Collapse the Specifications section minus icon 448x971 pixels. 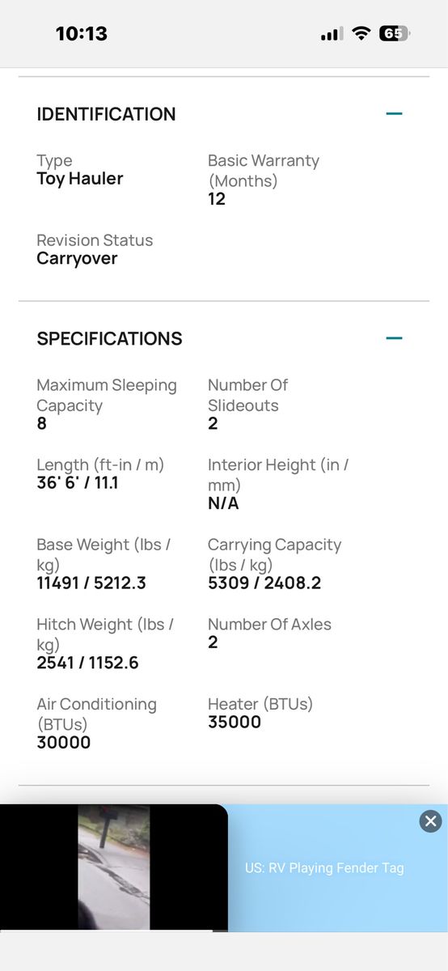394,338
